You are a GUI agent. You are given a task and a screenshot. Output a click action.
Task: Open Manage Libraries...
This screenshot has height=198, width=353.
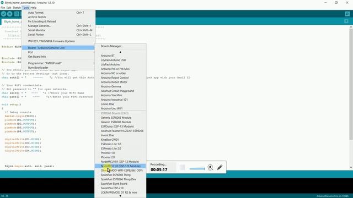tap(58, 26)
